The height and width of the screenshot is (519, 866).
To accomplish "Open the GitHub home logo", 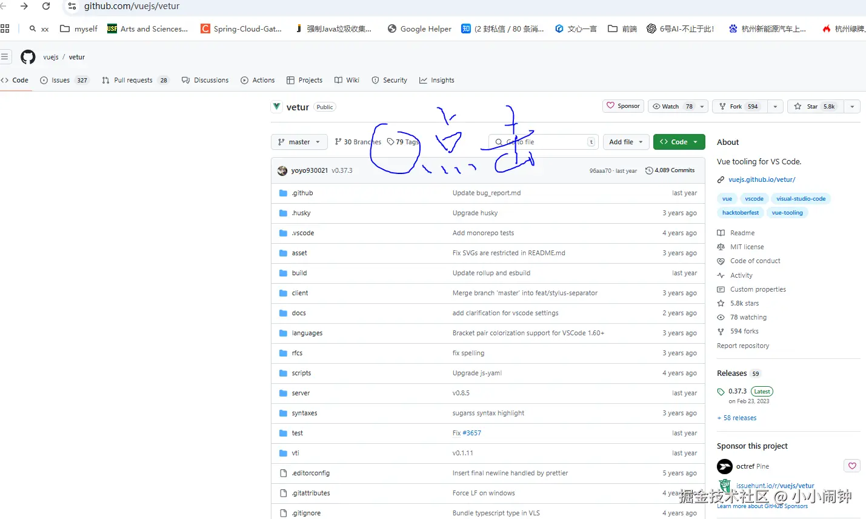I will [28, 57].
